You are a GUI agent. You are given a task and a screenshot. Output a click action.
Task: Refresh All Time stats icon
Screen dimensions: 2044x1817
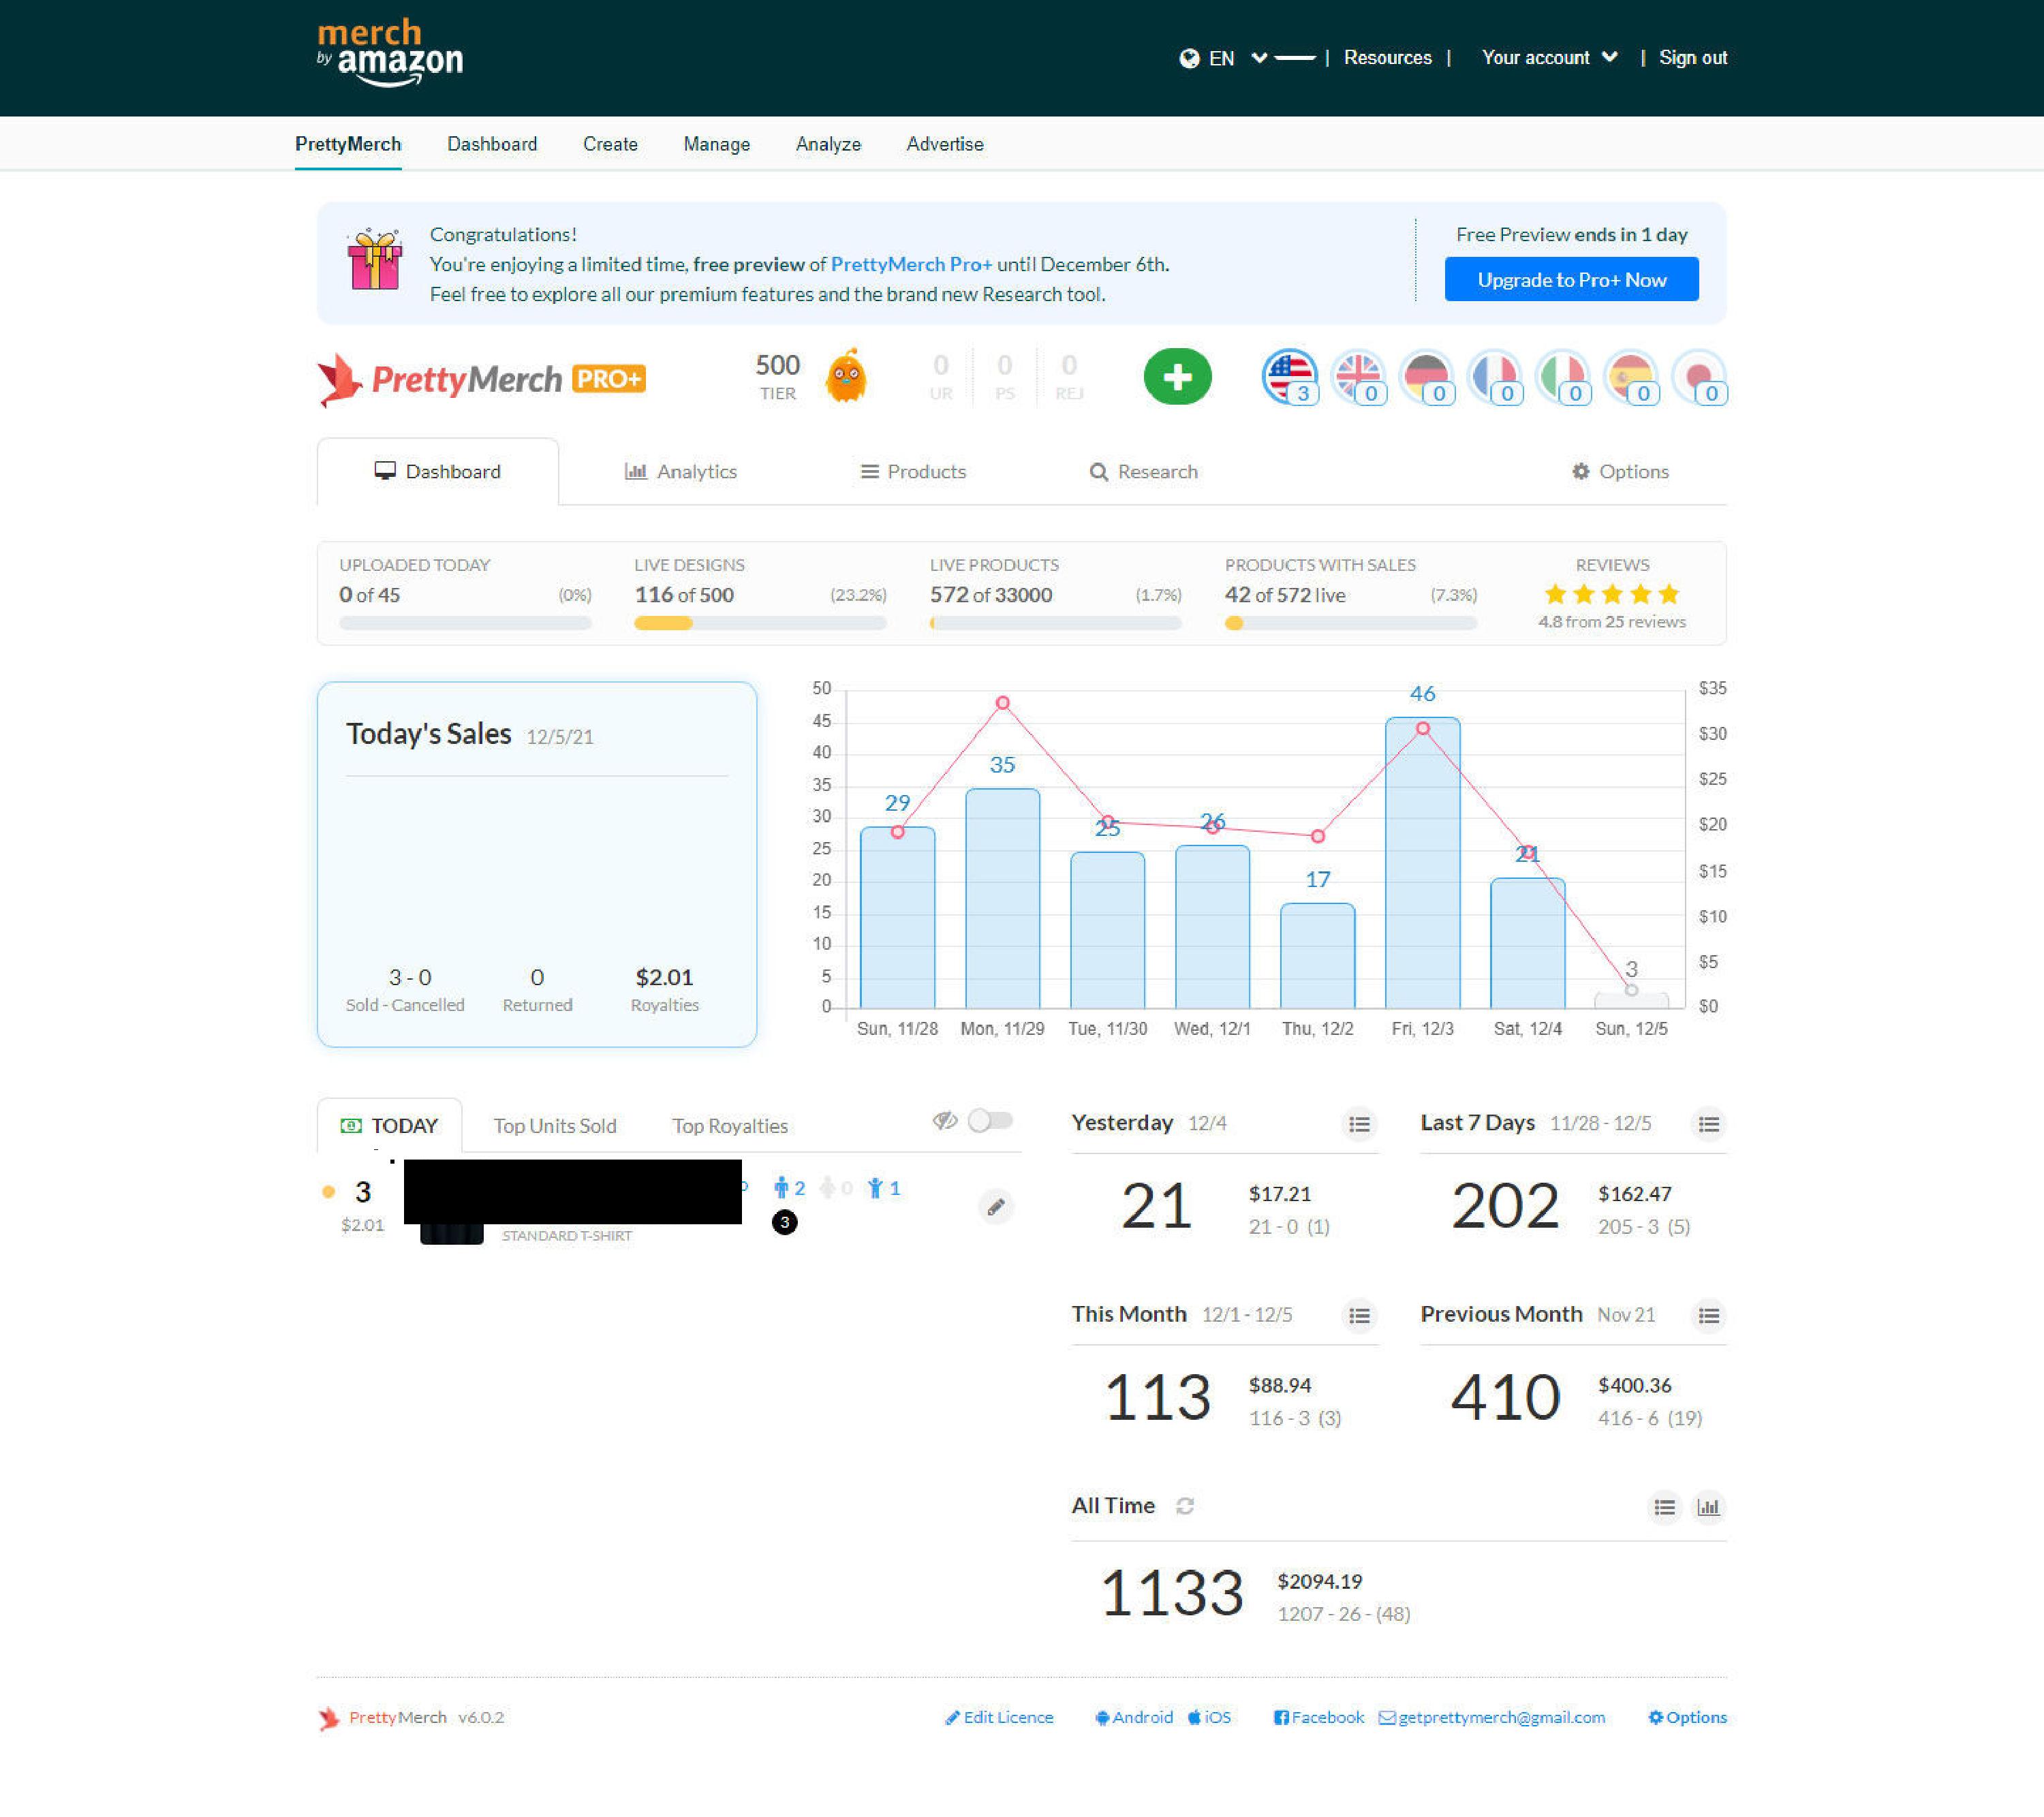[1185, 1506]
